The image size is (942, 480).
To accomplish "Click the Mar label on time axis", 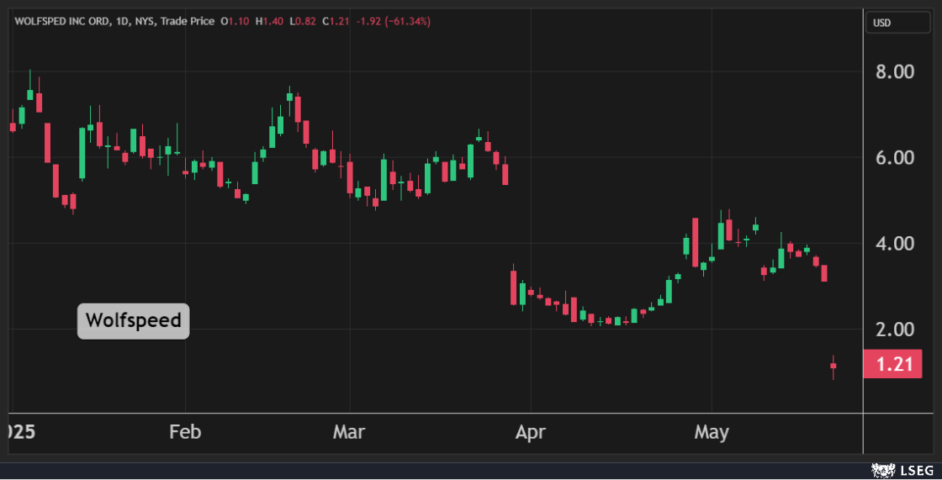I will pos(348,432).
